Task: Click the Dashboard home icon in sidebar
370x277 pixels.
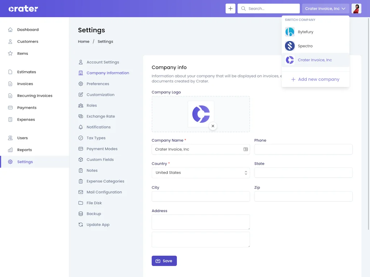Action: tap(10, 30)
